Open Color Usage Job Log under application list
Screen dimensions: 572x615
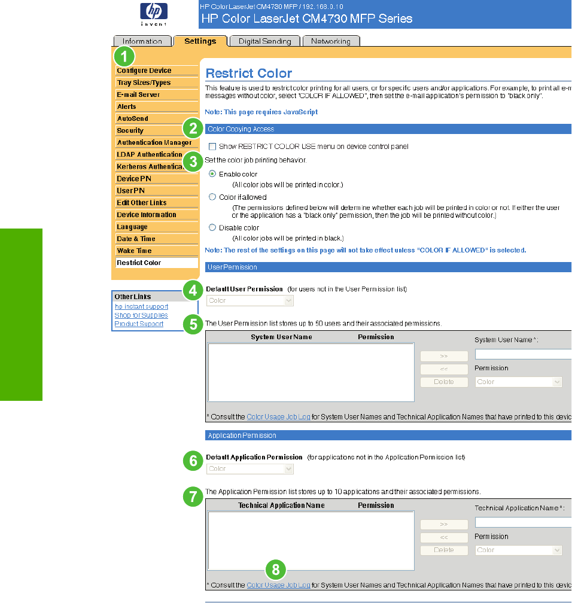[x=279, y=585]
